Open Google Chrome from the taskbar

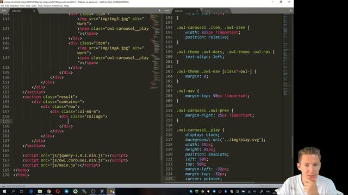pyautogui.click(x=48, y=191)
